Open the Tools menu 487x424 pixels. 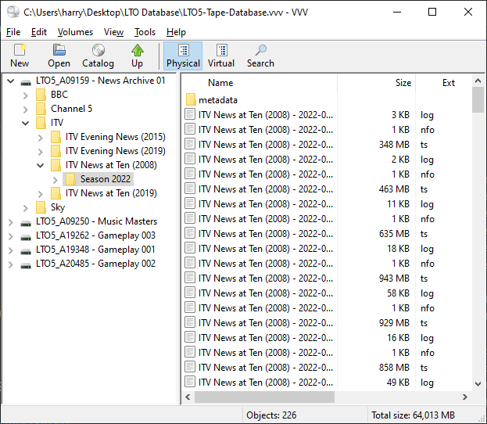click(x=145, y=32)
